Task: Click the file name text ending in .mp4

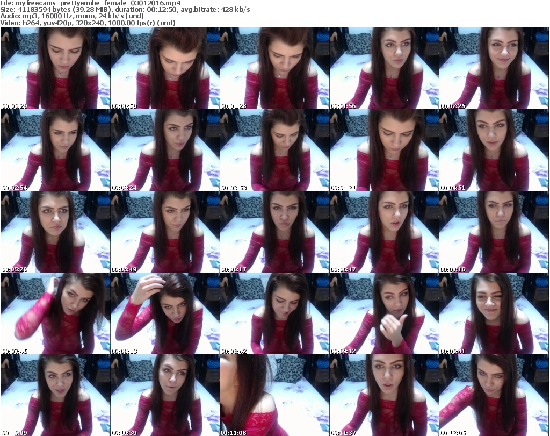Action: [x=98, y=3]
